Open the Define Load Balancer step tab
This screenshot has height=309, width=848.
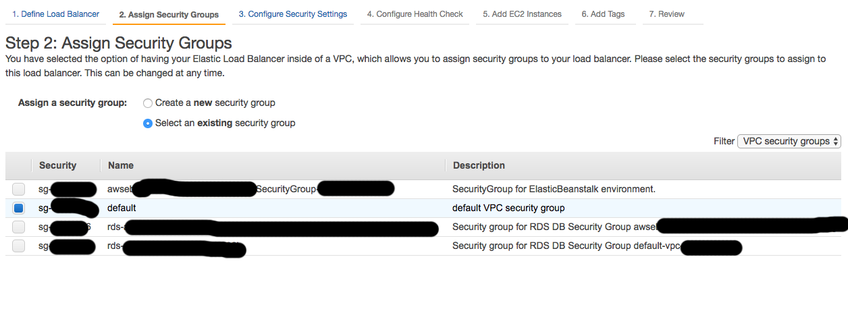(x=55, y=14)
